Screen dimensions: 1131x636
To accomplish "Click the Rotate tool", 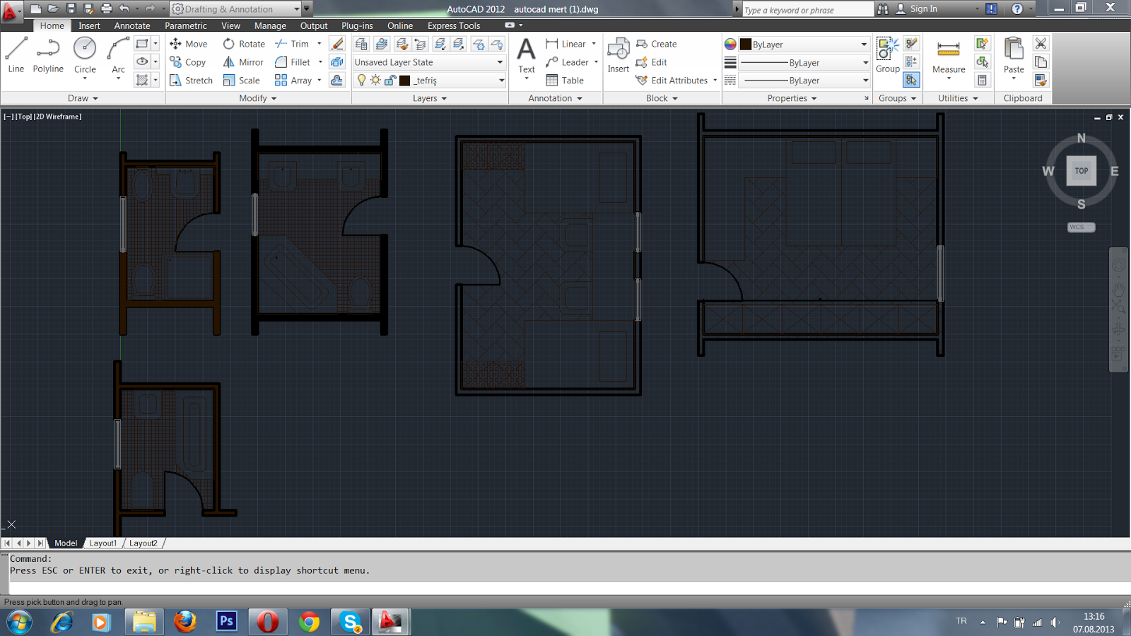I will 244,44.
